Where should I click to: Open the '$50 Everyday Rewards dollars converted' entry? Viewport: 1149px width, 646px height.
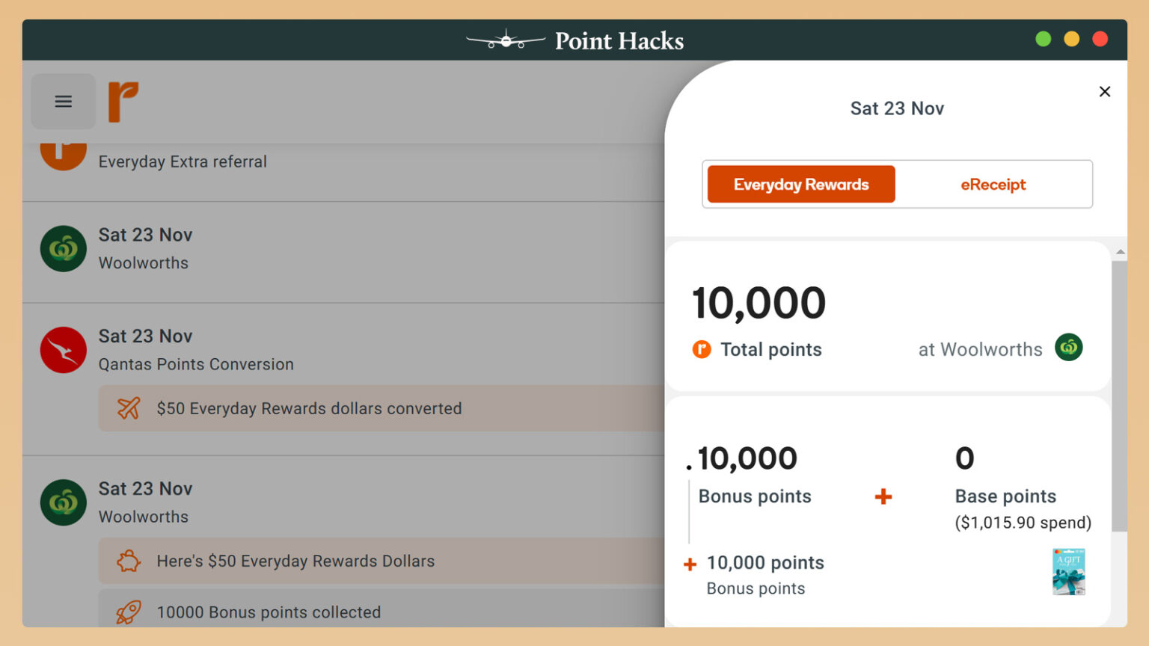point(310,408)
